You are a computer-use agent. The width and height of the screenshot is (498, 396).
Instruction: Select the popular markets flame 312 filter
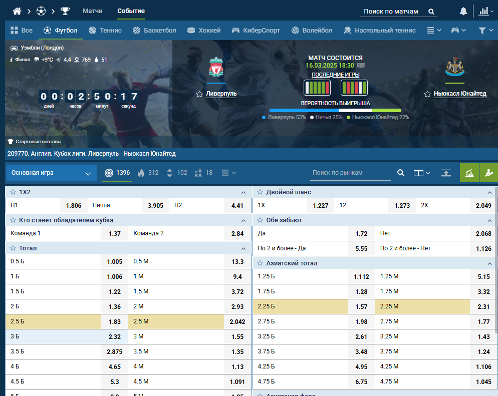click(x=148, y=173)
